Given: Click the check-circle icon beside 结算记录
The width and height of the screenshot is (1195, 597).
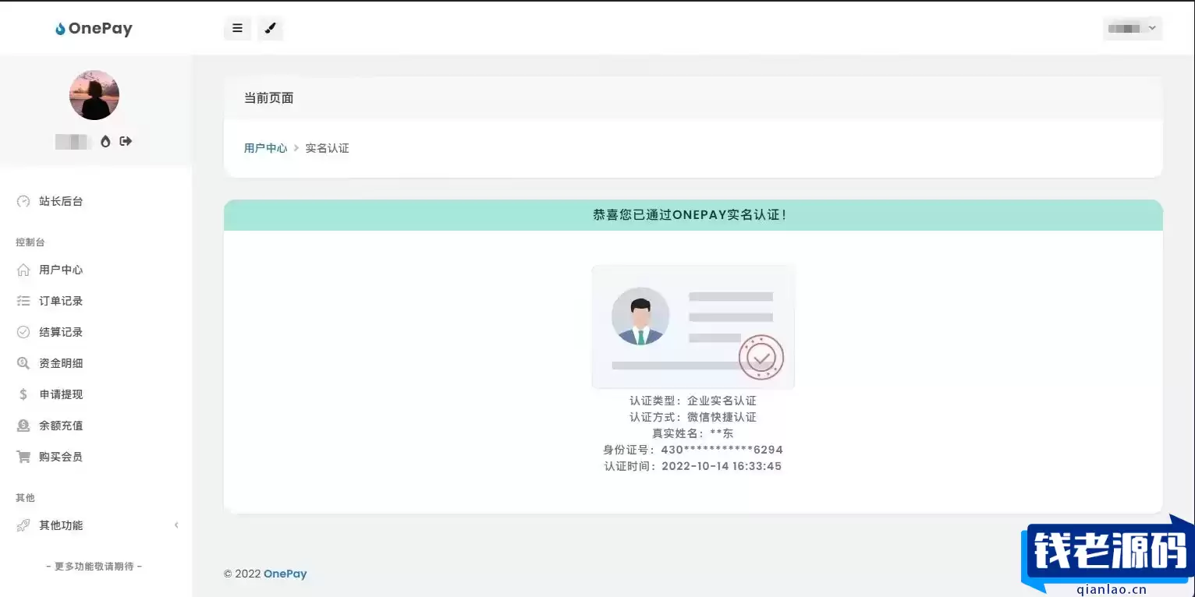Looking at the screenshot, I should click(x=23, y=332).
